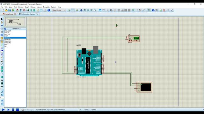This screenshot has width=204, height=114.
Task: Open the Help question mark icon
Action: pyautogui.click(x=49, y=10)
